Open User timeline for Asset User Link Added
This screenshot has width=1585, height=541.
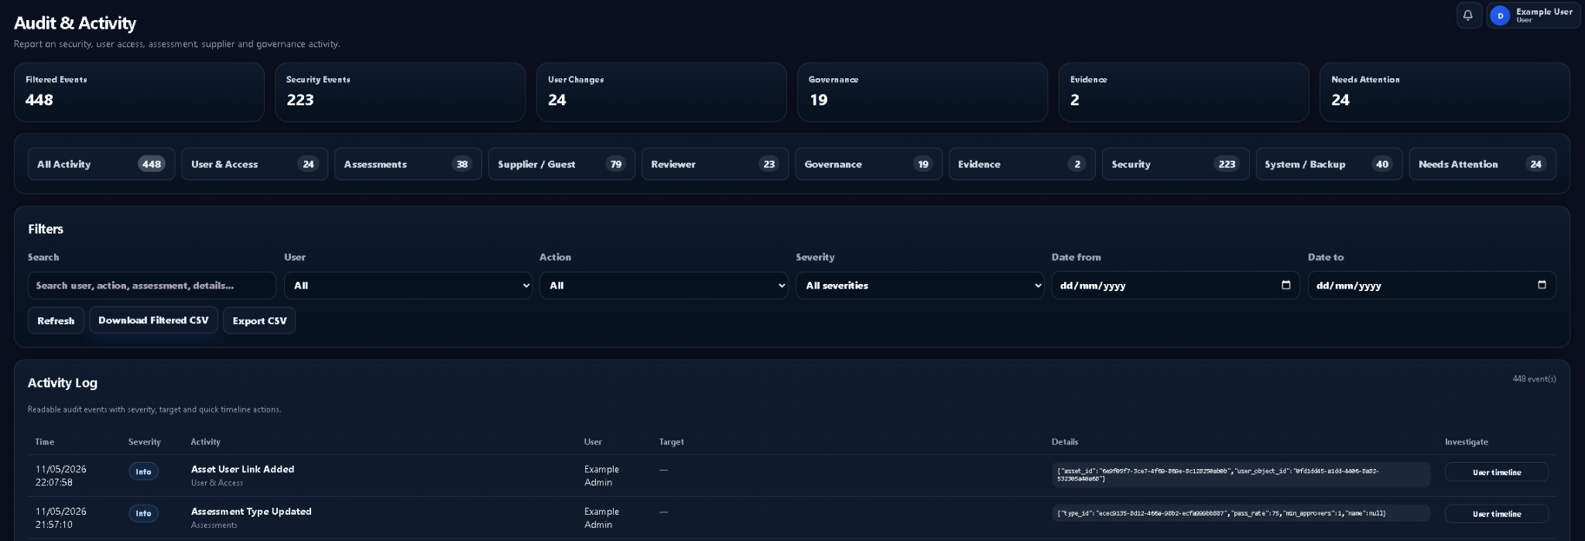coord(1496,472)
